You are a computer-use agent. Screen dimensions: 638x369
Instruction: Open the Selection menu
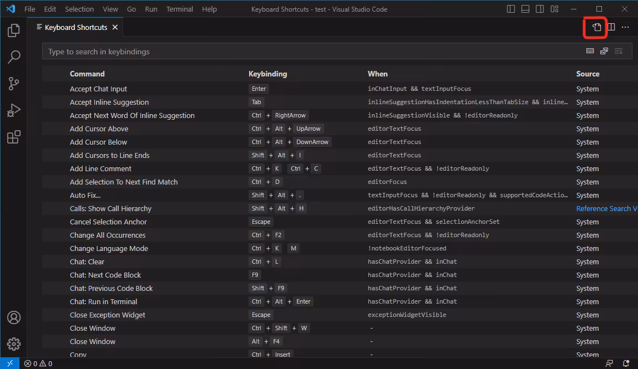tap(79, 9)
